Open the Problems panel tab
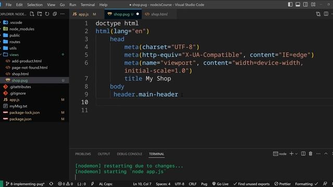 83,154
